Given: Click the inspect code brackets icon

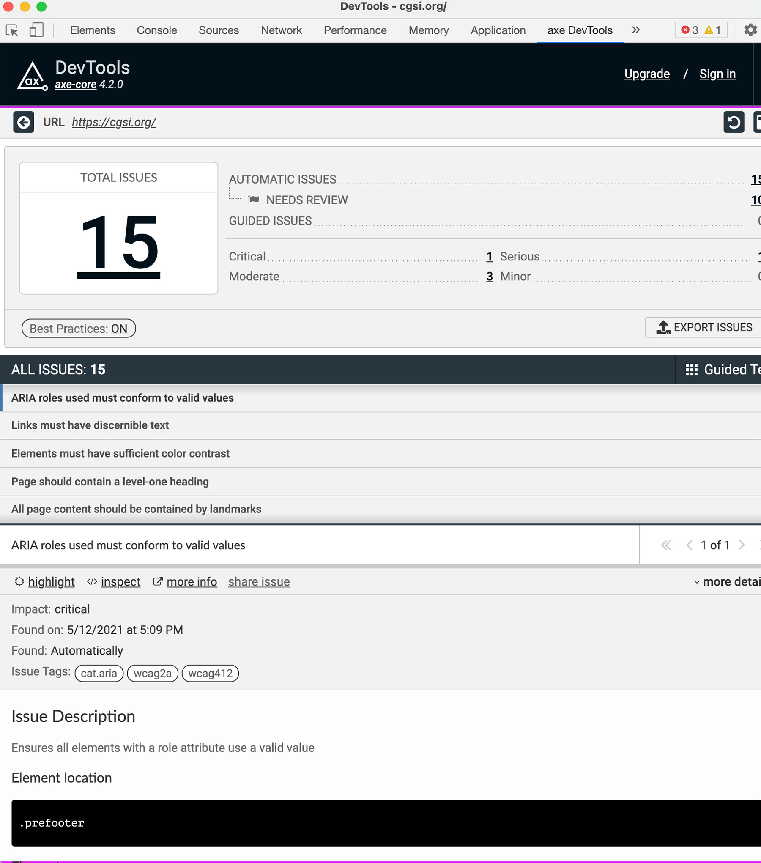Looking at the screenshot, I should 92,581.
